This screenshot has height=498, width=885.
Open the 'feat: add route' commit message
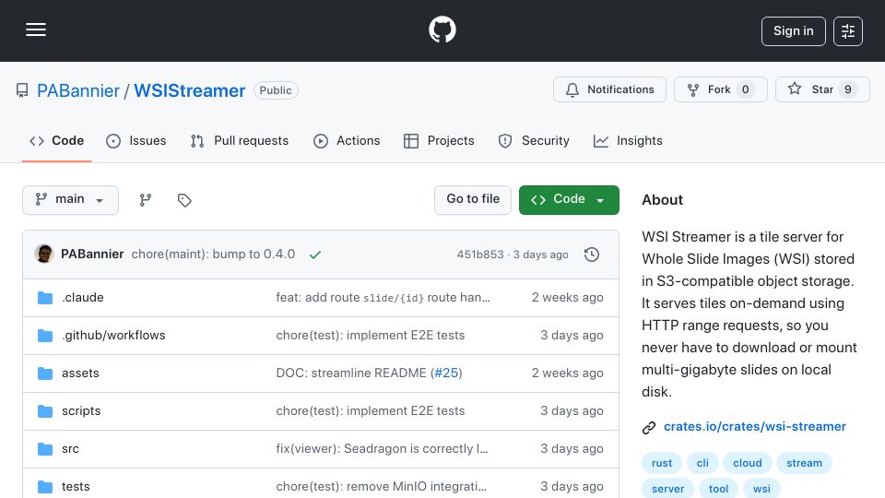tap(383, 298)
